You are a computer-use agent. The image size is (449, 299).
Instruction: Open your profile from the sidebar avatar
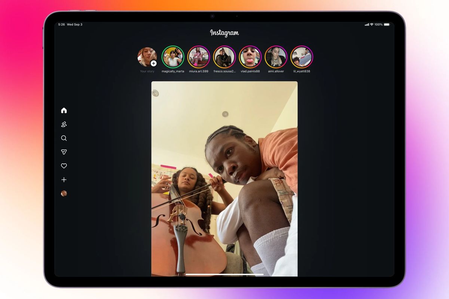point(64,194)
